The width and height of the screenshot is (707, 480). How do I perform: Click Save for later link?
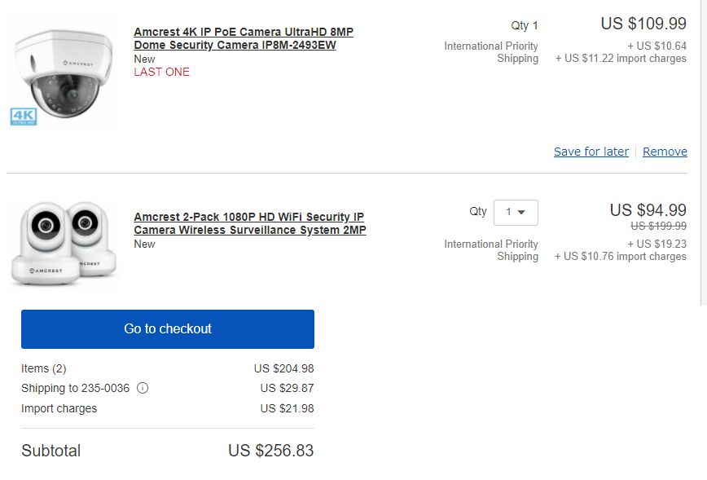pyautogui.click(x=591, y=152)
